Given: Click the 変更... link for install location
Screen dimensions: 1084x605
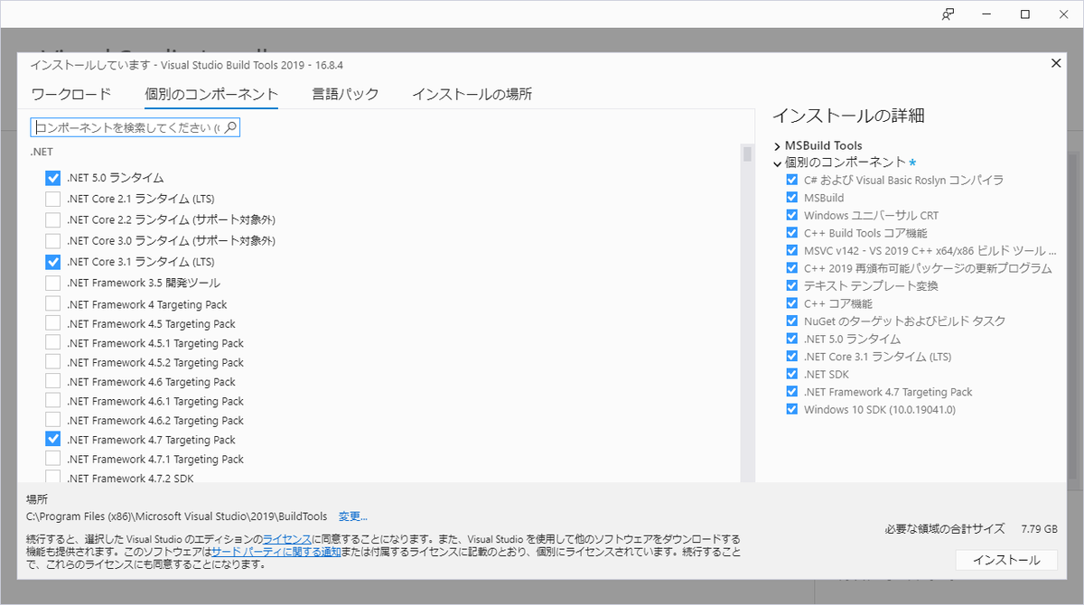Looking at the screenshot, I should click(353, 517).
